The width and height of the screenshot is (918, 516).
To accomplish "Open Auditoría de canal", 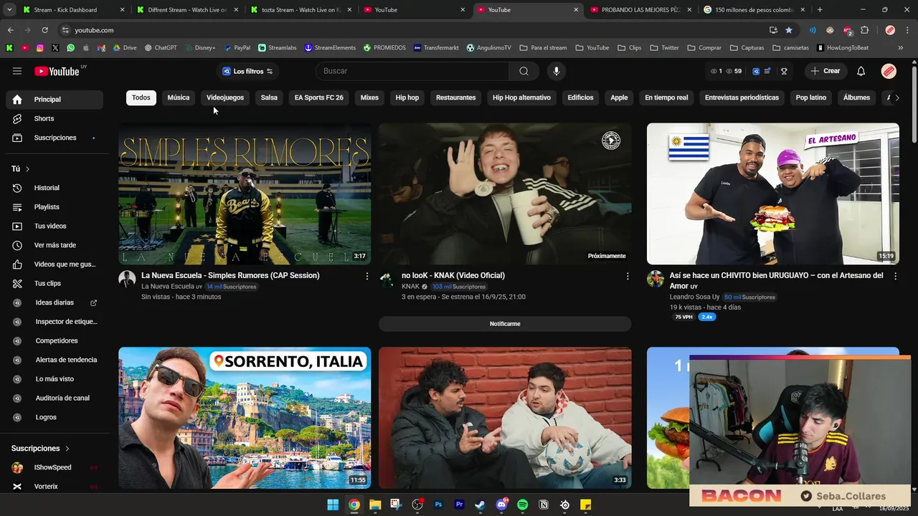I will (x=55, y=398).
